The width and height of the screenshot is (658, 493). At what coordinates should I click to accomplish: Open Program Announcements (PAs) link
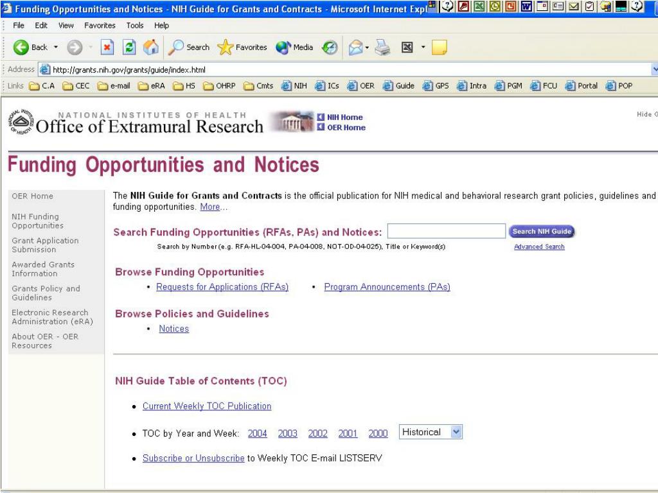[x=387, y=287]
